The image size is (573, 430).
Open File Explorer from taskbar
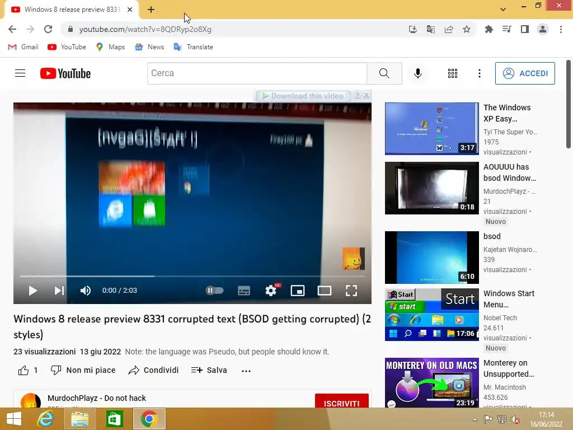[79, 419]
